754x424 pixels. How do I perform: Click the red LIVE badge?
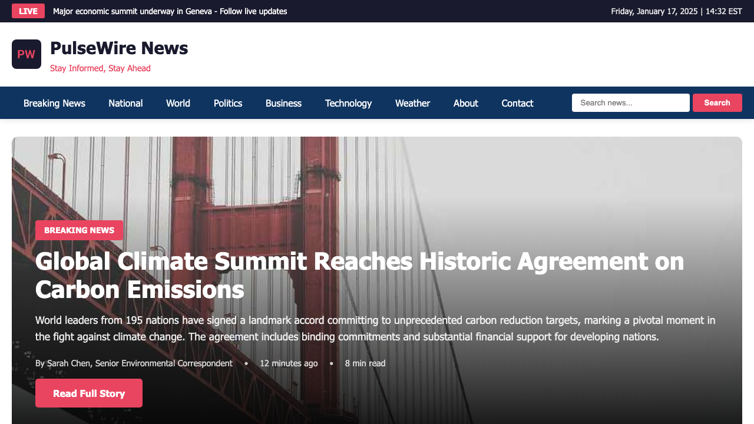[28, 11]
